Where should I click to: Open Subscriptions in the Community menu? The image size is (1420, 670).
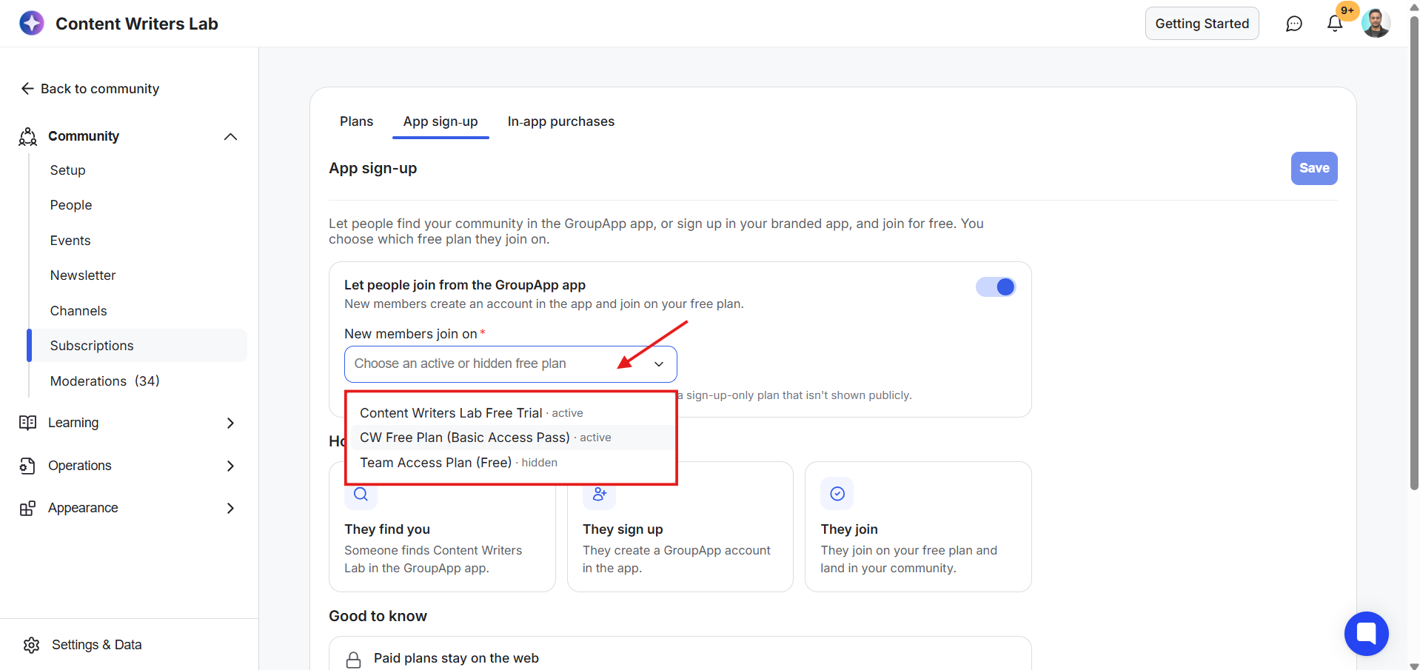[138, 346]
